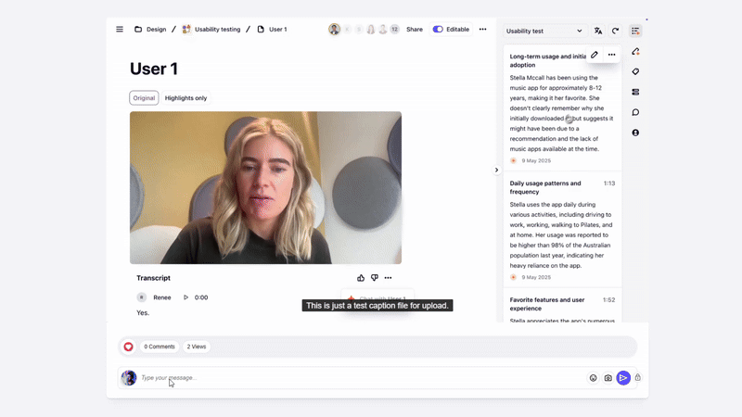
Task: Click the Share button
Action: 415,30
